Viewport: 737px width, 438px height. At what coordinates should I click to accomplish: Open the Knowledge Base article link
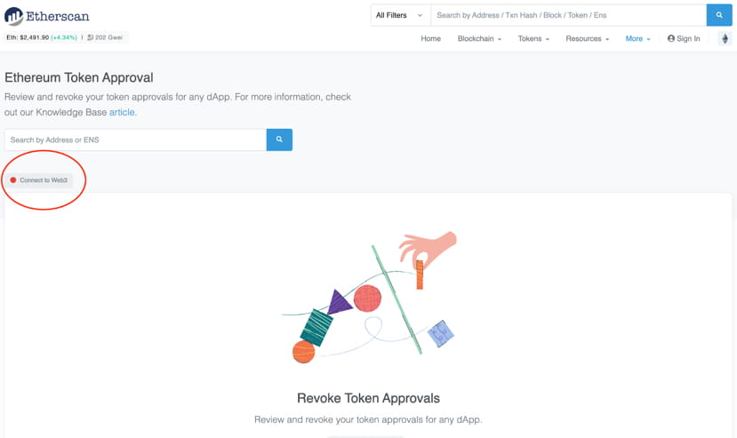point(122,113)
